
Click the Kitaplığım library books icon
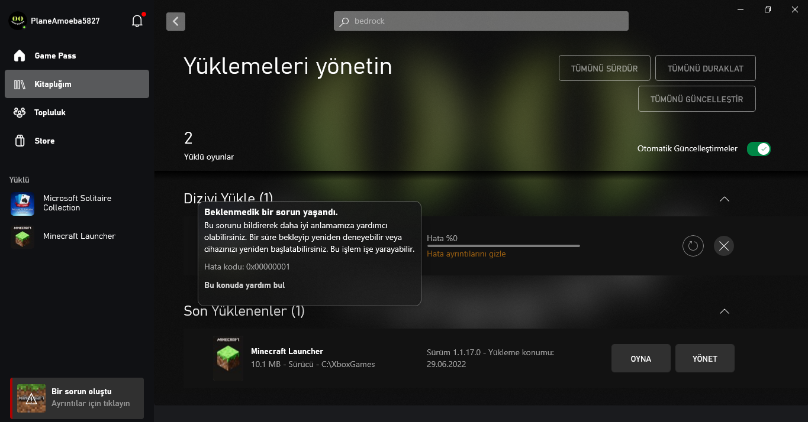click(20, 84)
